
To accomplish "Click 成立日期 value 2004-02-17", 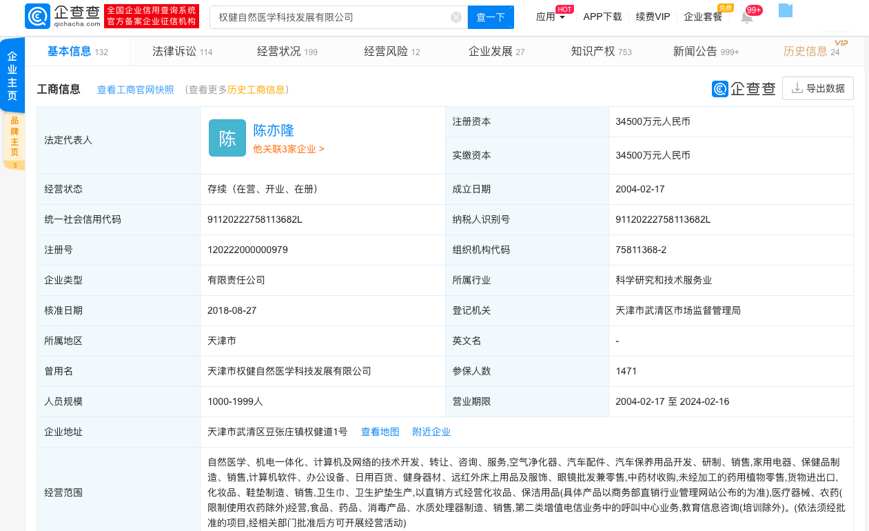I will click(x=640, y=189).
